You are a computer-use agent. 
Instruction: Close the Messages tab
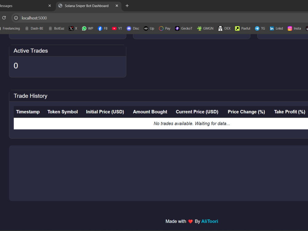click(50, 6)
